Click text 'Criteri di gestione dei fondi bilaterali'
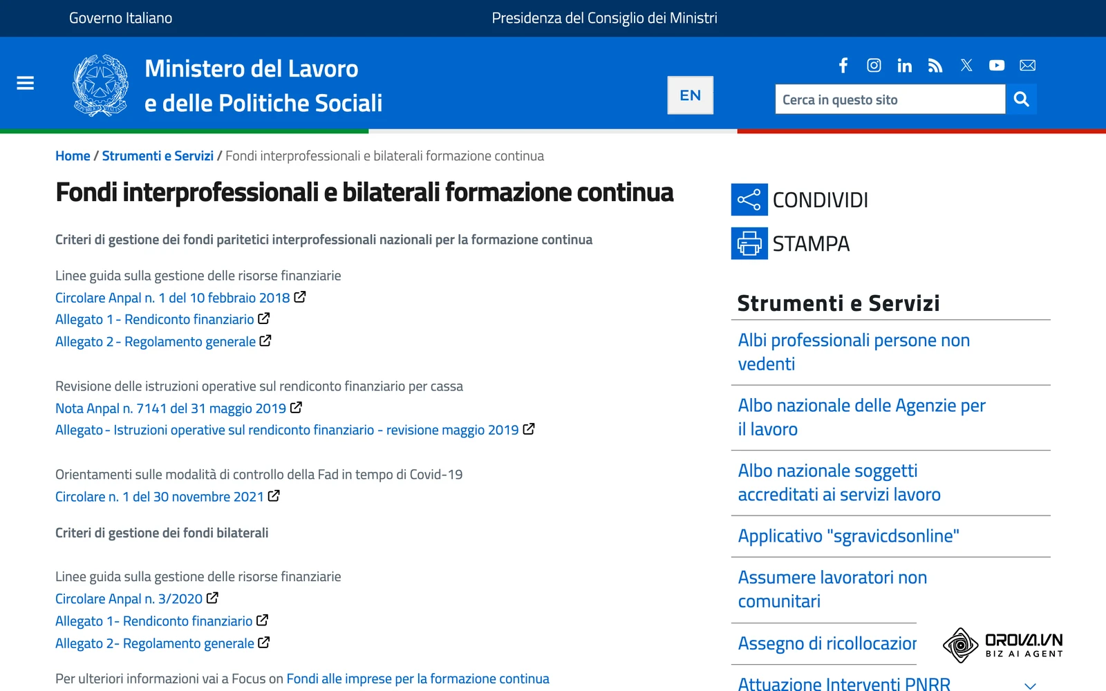 pyautogui.click(x=162, y=533)
